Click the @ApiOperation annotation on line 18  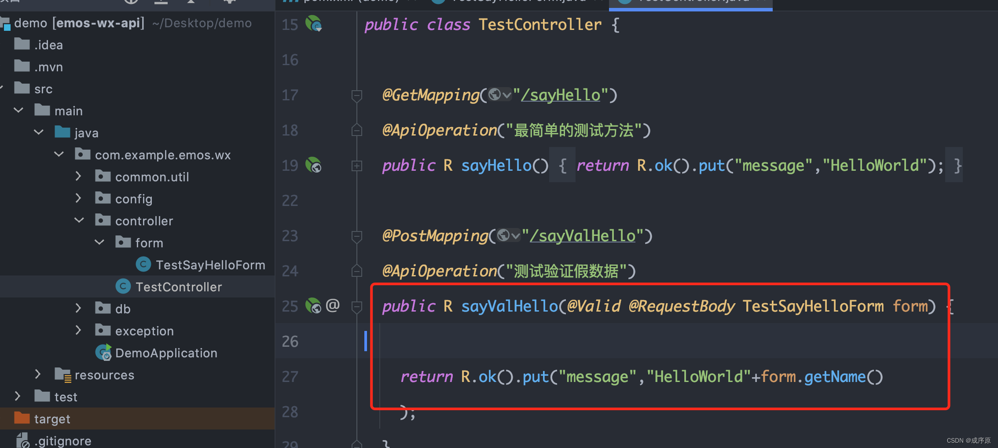[x=440, y=130]
